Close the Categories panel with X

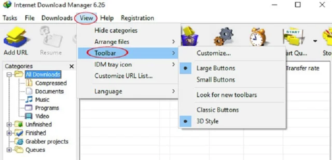click(72, 67)
